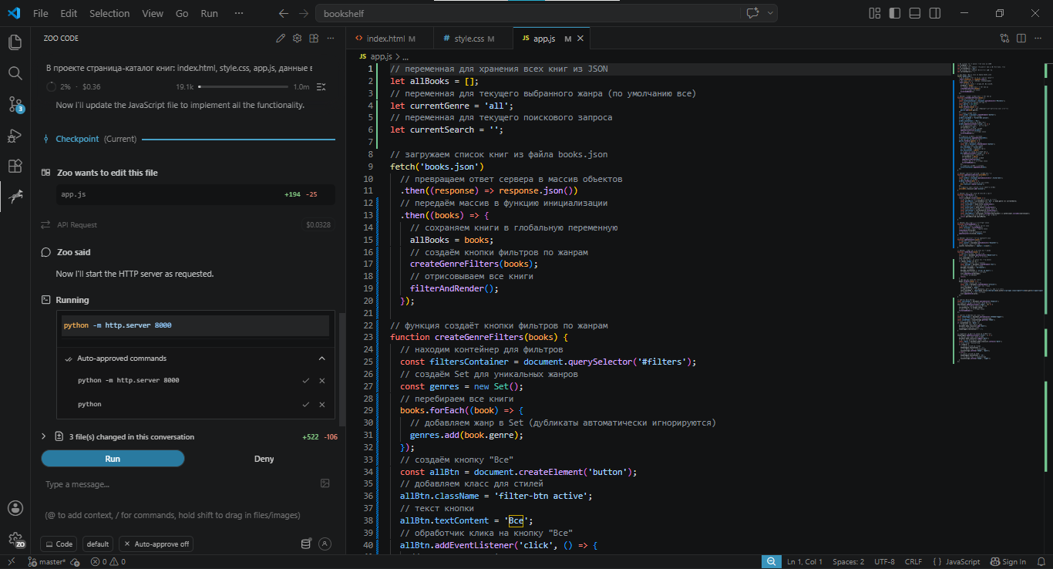Click the Run button

pos(113,459)
